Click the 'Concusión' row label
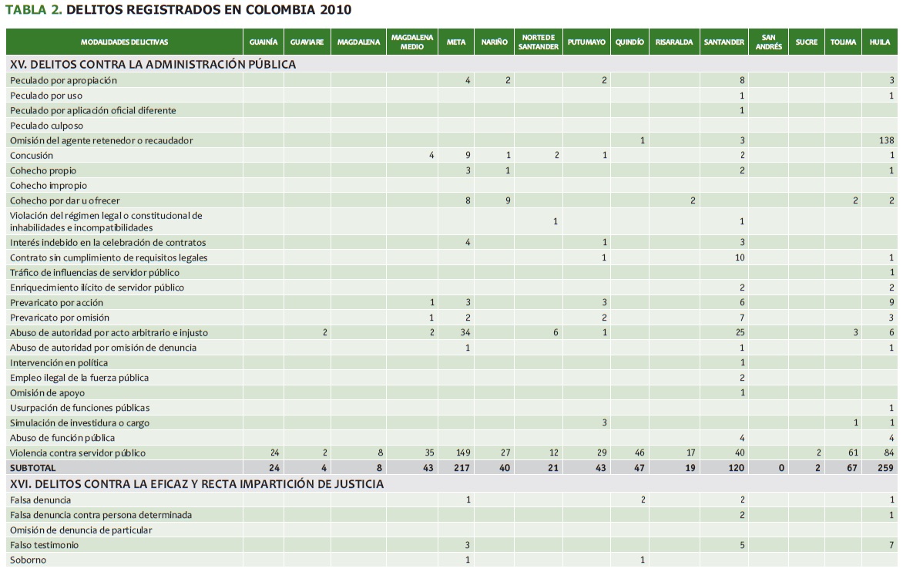This screenshot has width=903, height=572. point(32,156)
